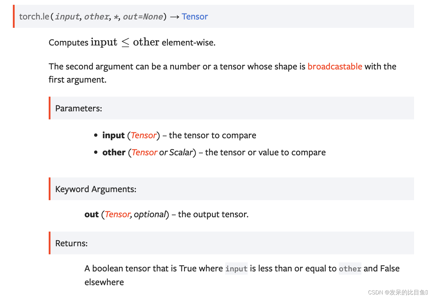
Task: Follow the broadcastable link
Action: click(x=335, y=66)
